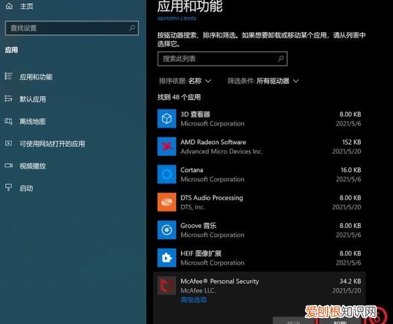Click the 主页 home link text
The height and width of the screenshot is (324, 393).
(x=27, y=7)
